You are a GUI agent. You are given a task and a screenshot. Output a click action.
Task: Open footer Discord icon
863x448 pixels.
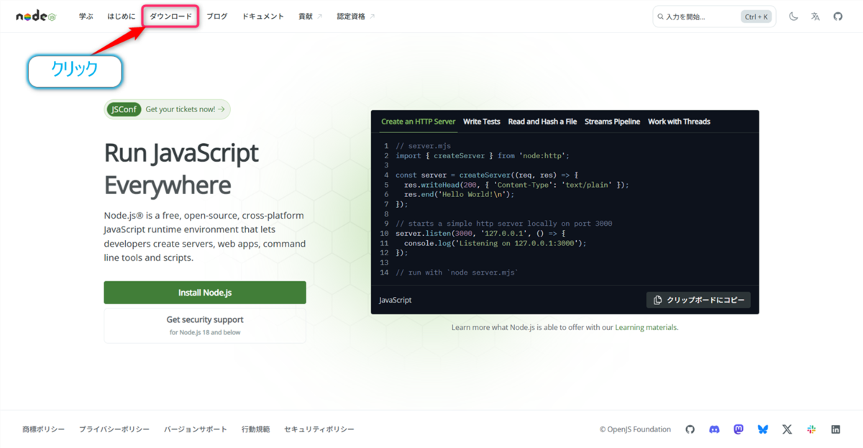click(714, 429)
